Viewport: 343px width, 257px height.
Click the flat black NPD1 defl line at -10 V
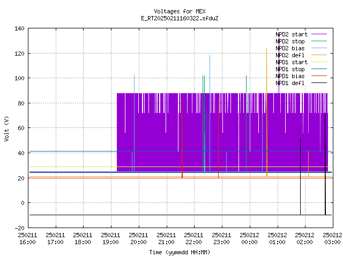181,215
